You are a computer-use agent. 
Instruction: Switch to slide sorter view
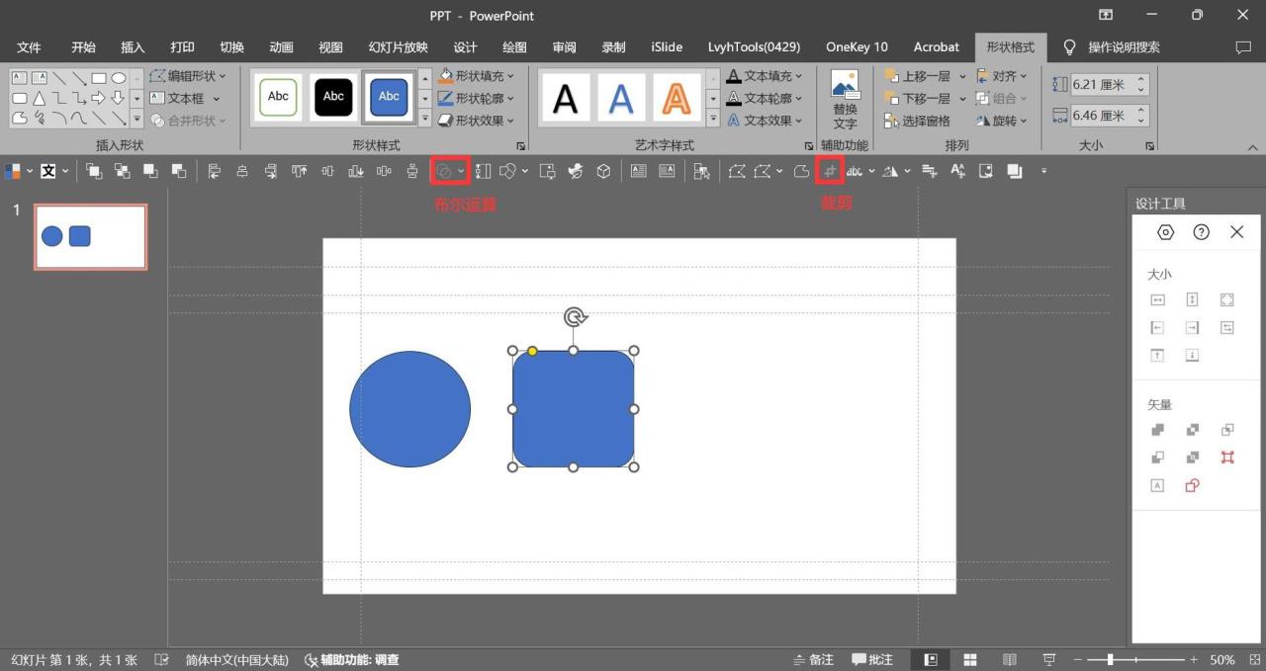(970, 659)
